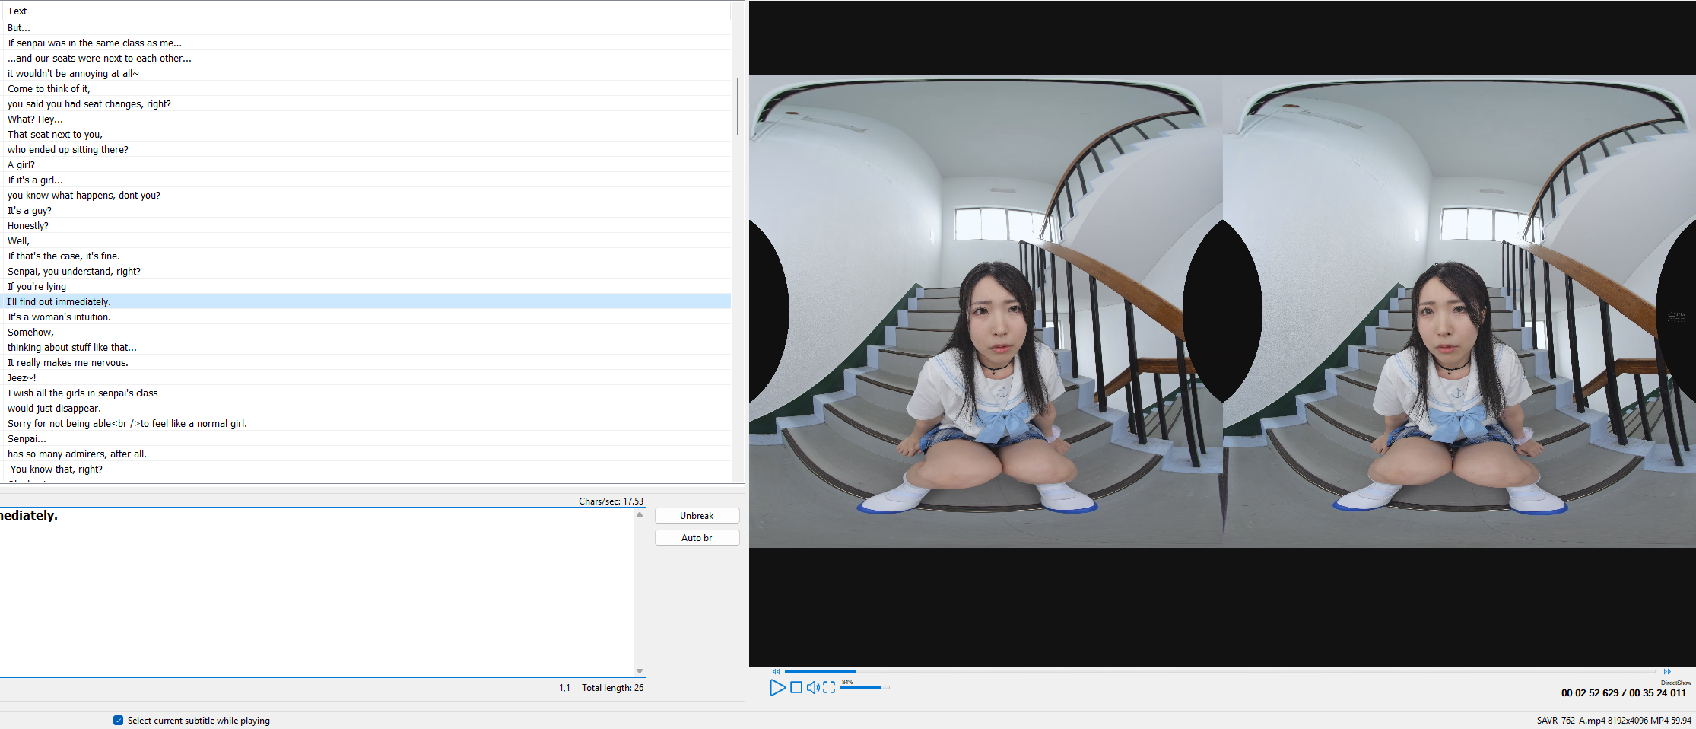The height and width of the screenshot is (729, 1696).
Task: Uncheck Select current subtitle while playing
Action: pos(118,721)
